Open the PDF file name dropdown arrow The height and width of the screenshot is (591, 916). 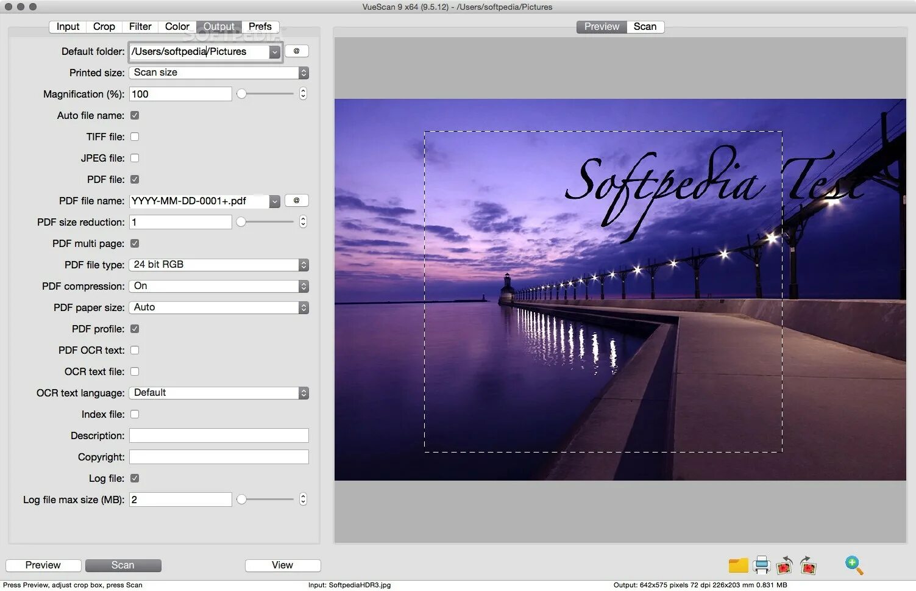[x=274, y=201]
